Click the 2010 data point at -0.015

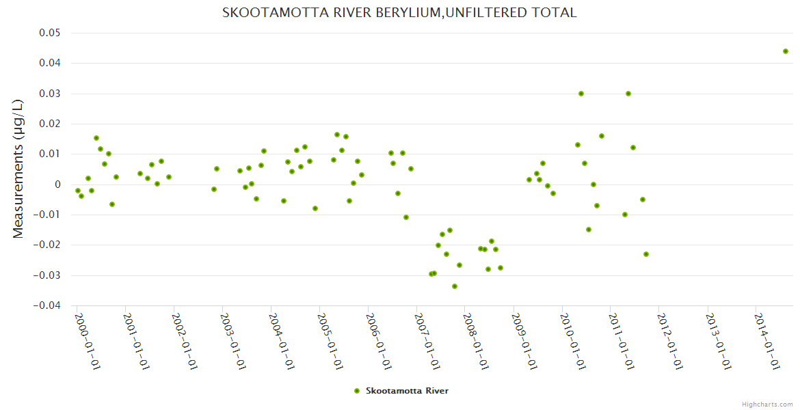pyautogui.click(x=589, y=230)
